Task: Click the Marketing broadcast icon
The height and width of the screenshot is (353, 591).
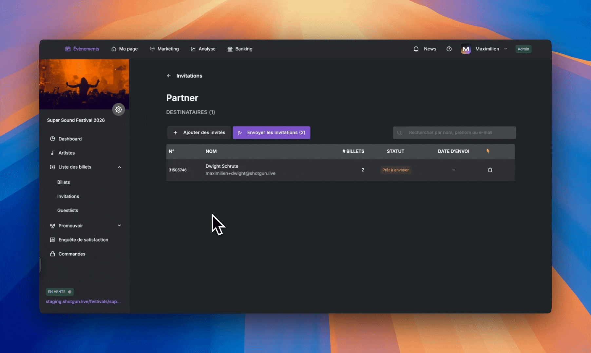Action: [x=152, y=49]
